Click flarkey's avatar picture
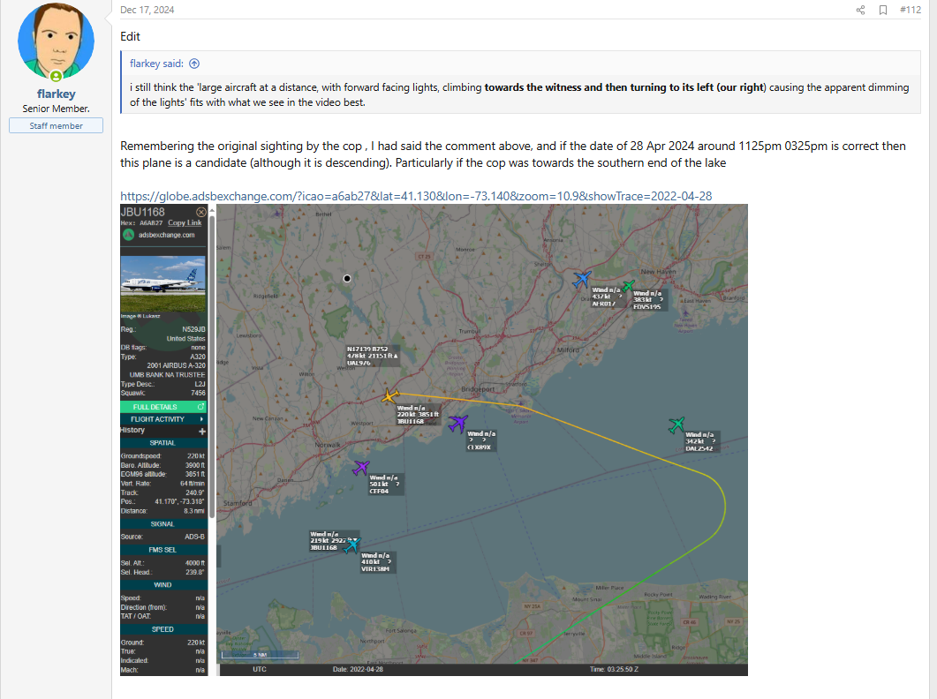This screenshot has width=937, height=699. (56, 41)
